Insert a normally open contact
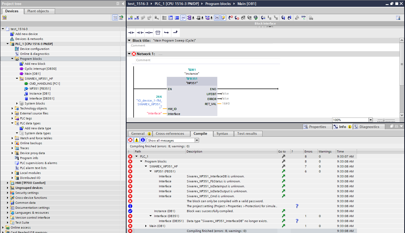The image size is (405, 233). 131,33
